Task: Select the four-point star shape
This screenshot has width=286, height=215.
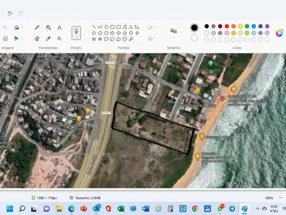Action: (137, 33)
